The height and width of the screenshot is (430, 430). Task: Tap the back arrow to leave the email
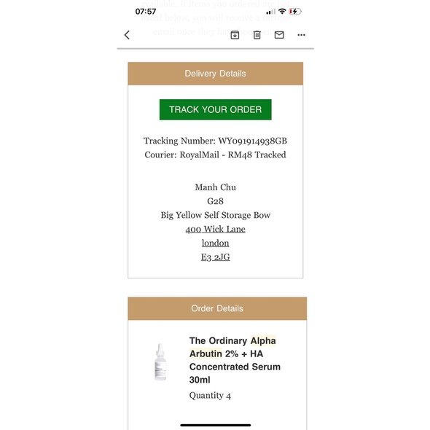coord(127,35)
